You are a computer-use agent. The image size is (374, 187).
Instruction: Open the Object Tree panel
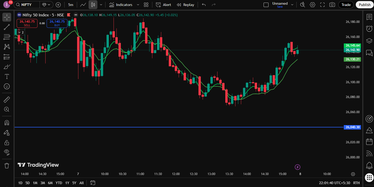point(369,41)
